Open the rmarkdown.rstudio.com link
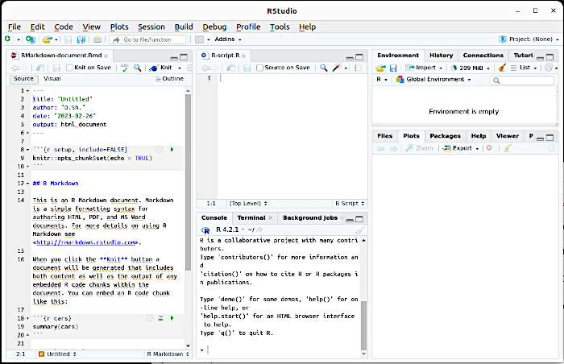This screenshot has width=564, height=364. pyautogui.click(x=86, y=242)
